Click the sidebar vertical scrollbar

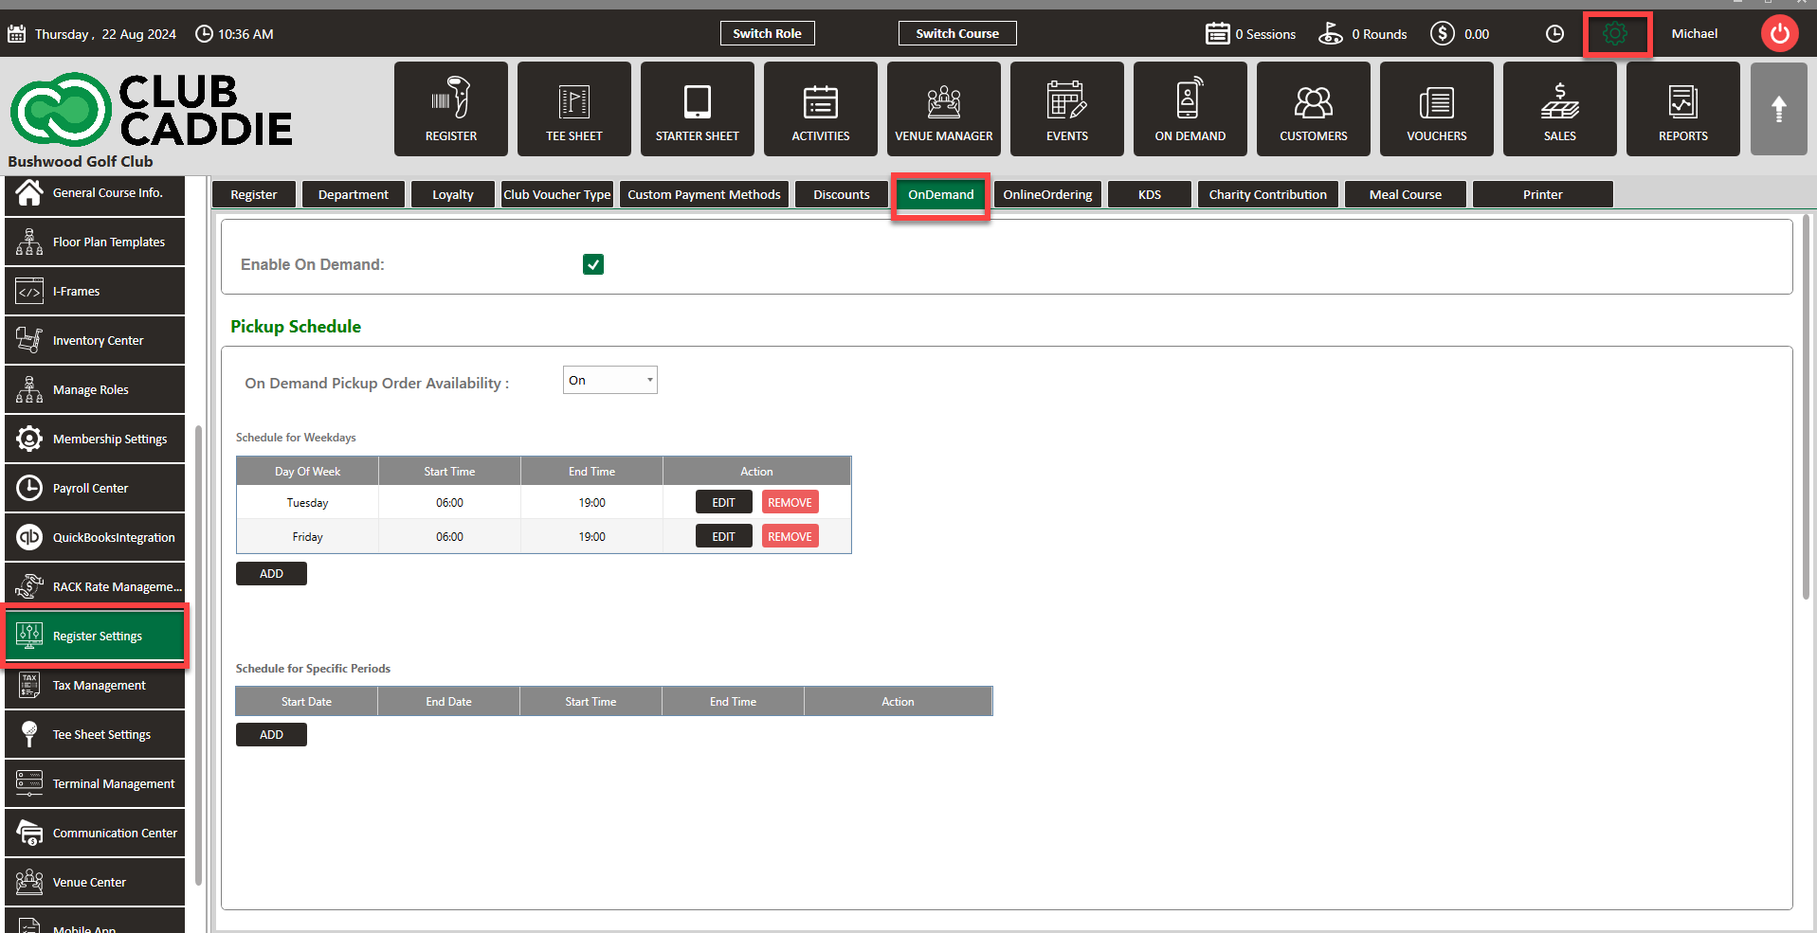198,654
